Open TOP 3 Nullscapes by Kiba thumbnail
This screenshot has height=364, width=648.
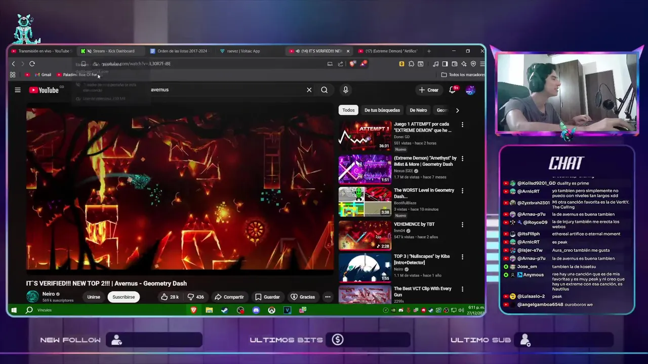pyautogui.click(x=365, y=267)
